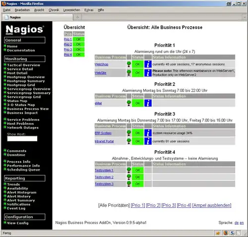This screenshot has height=237, width=248.
Task: Open Documentation in the sidebar
Action: click(21, 51)
